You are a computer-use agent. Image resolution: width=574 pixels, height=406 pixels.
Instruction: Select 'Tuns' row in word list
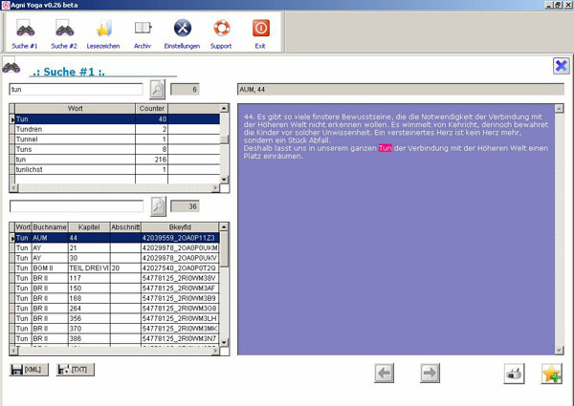(117, 149)
